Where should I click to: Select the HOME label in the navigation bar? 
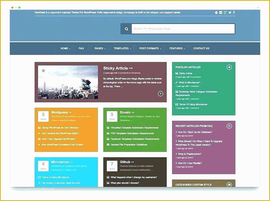pos(64,48)
